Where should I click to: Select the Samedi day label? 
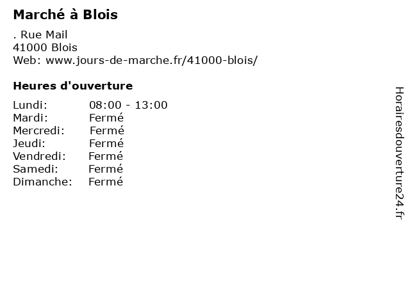pyautogui.click(x=35, y=169)
